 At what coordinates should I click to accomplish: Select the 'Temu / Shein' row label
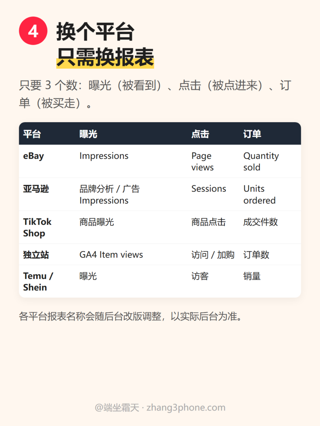coord(38,282)
